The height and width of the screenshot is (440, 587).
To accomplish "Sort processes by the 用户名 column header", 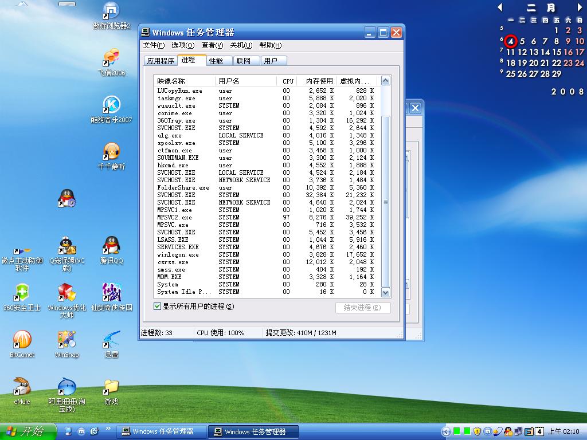I will pos(245,81).
